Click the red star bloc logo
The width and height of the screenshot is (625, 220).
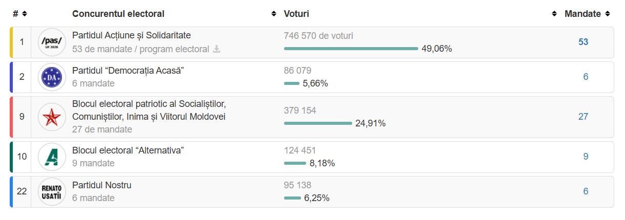[x=51, y=117]
